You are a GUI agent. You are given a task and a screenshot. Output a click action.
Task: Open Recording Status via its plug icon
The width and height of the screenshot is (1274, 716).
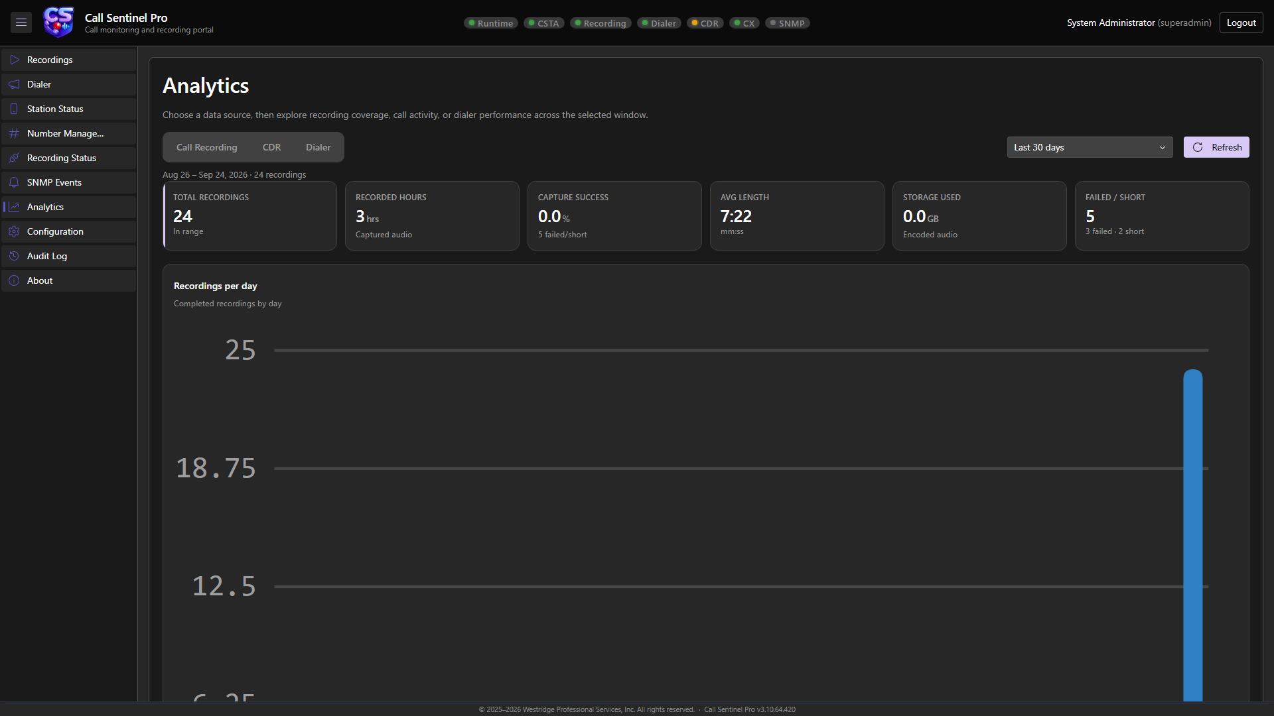coord(14,158)
